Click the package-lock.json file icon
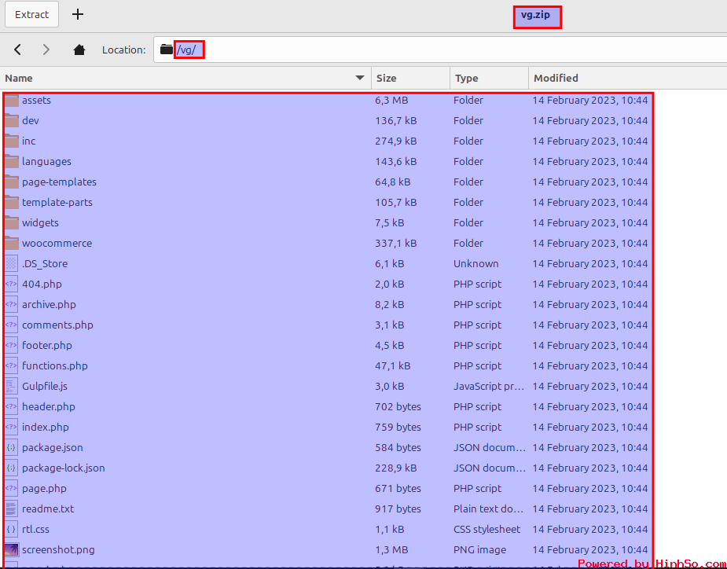The image size is (727, 569). pyautogui.click(x=12, y=468)
